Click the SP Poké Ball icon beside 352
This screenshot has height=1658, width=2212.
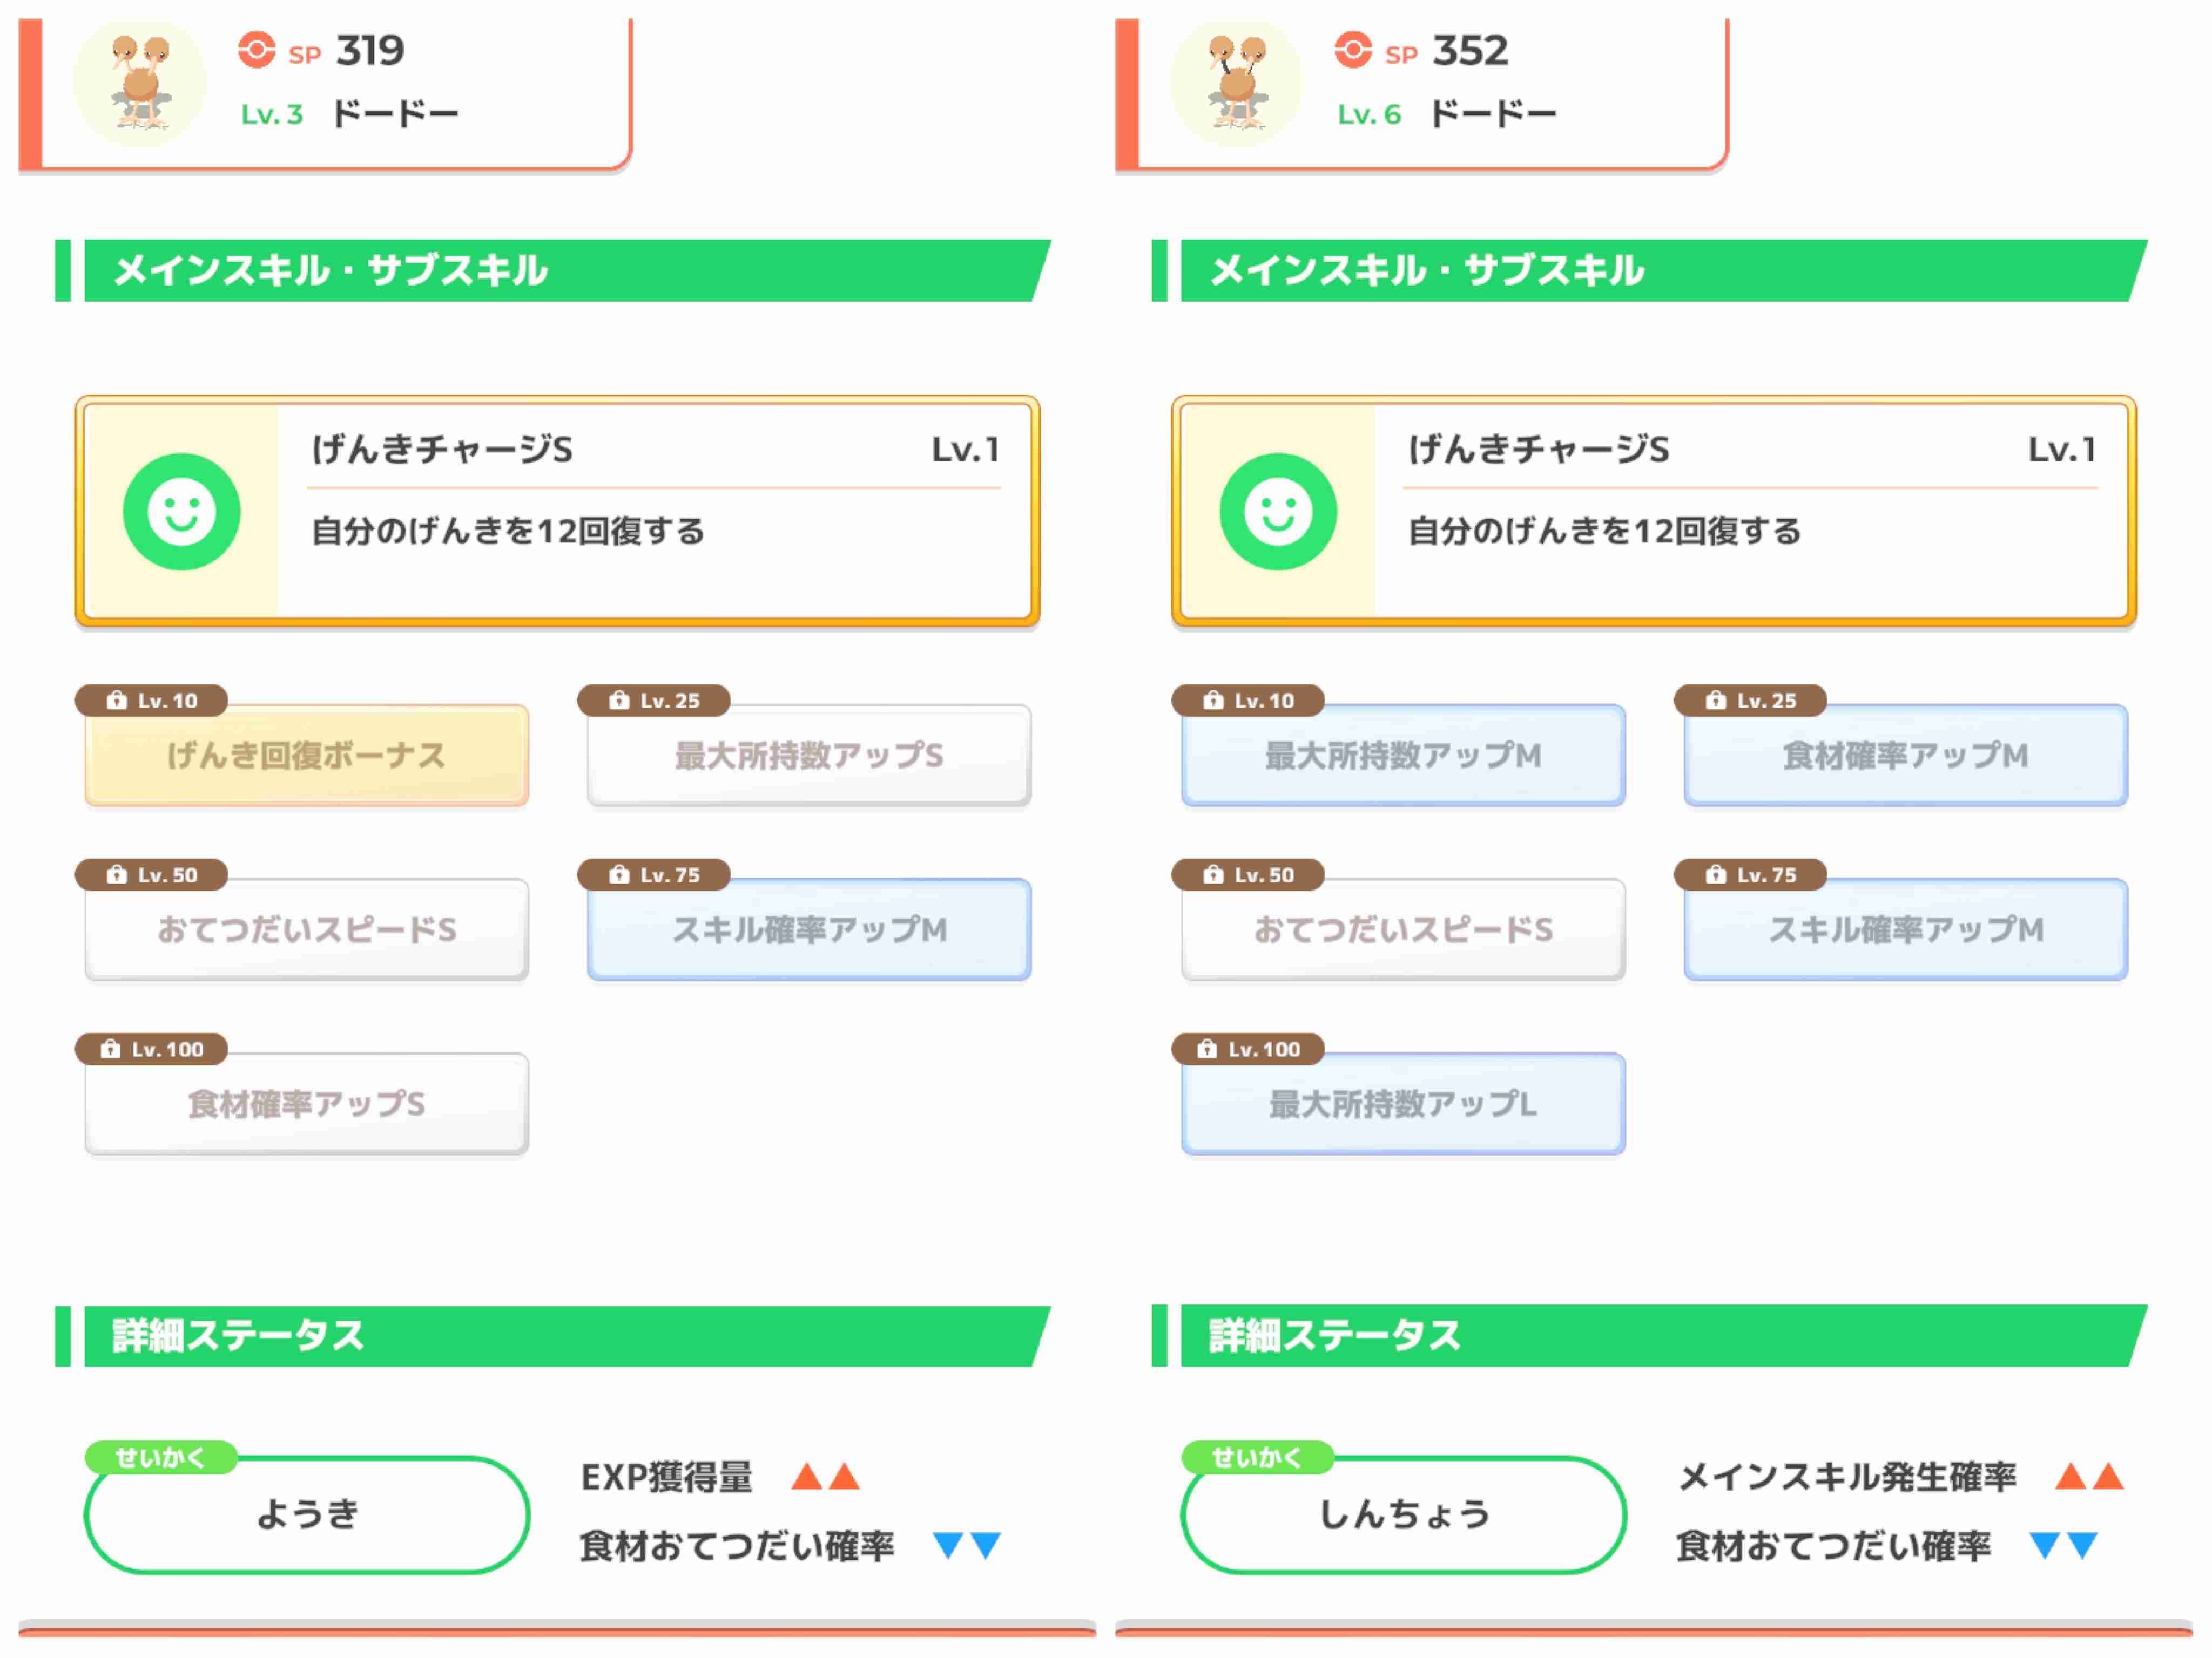[1353, 50]
